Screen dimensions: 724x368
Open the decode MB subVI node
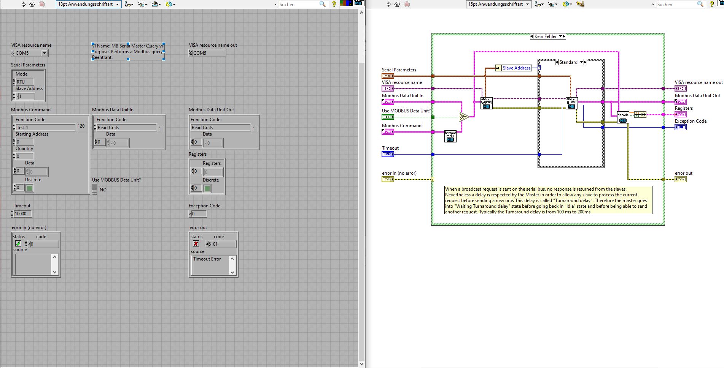click(623, 117)
